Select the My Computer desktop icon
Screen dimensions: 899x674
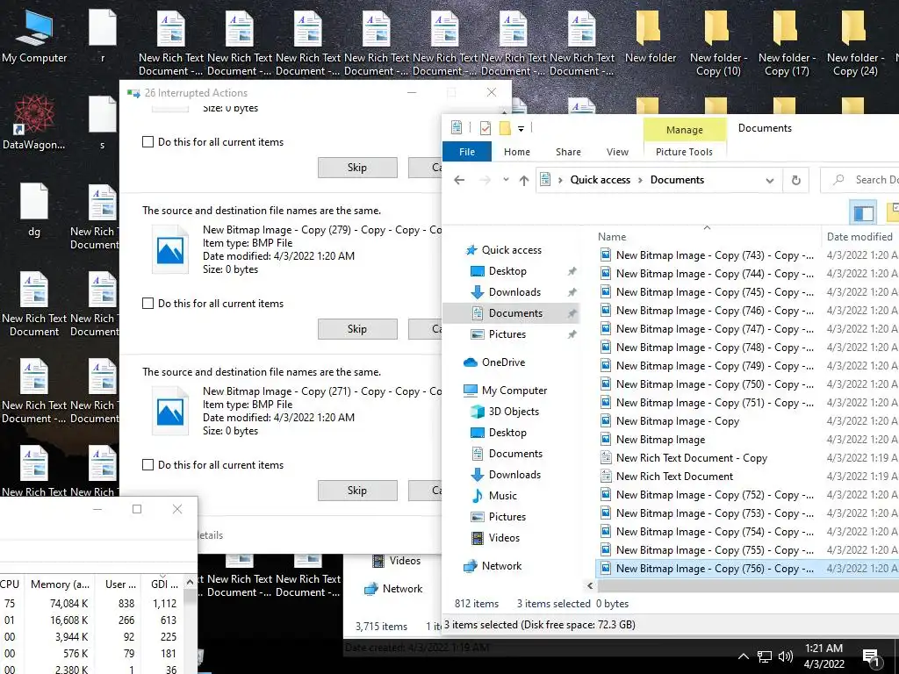[x=34, y=35]
